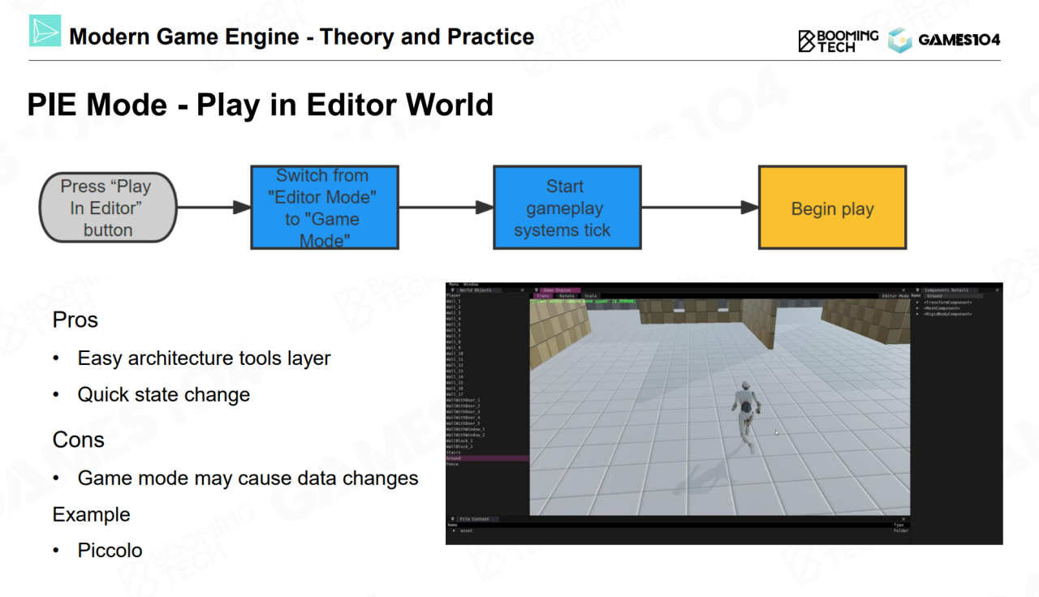This screenshot has width=1039, height=597.
Task: Click the File Content panel collapse triangle
Action: (453, 519)
